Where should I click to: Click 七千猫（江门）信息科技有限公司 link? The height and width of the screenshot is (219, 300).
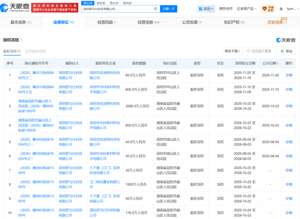[105, 170]
